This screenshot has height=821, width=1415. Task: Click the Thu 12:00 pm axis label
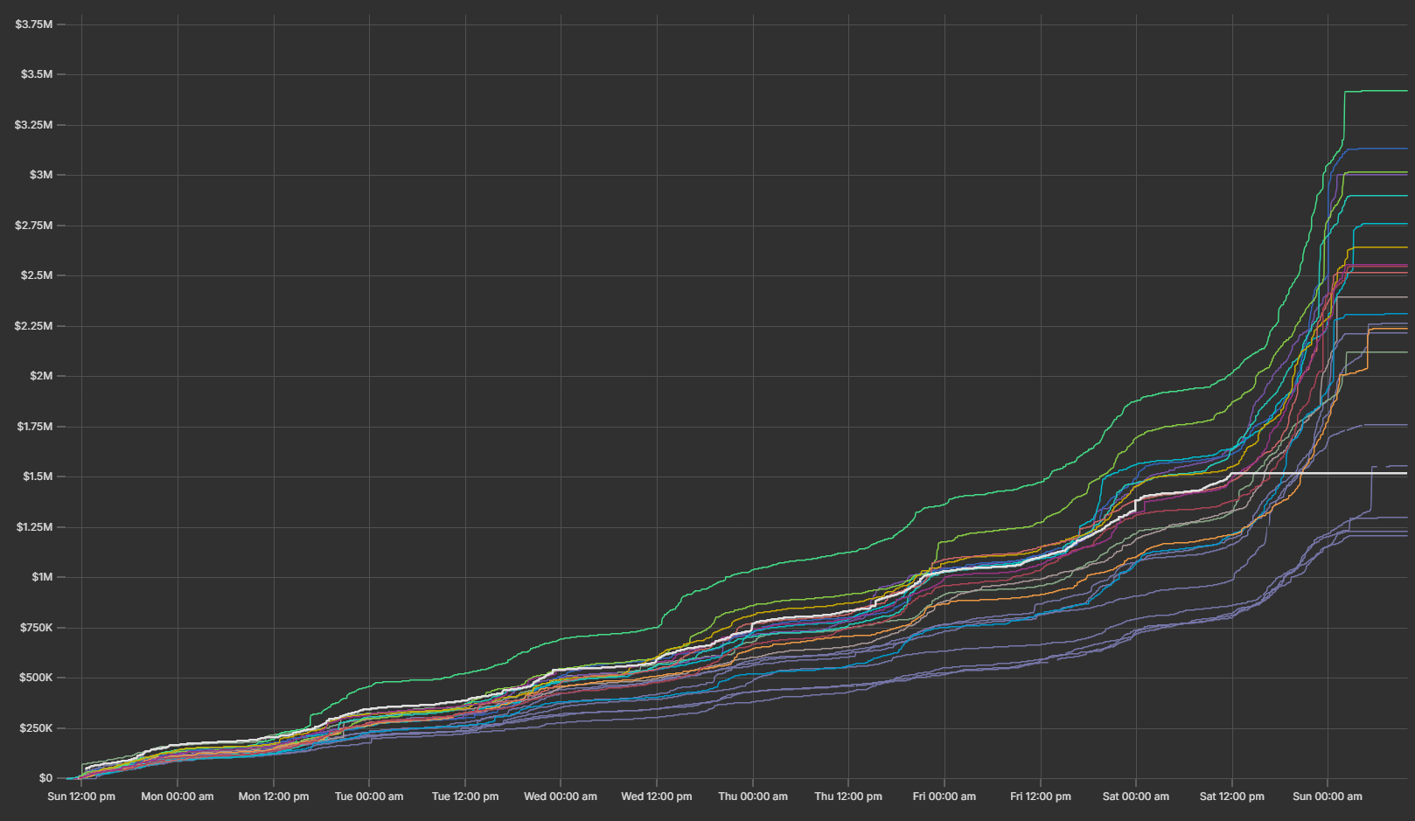pyautogui.click(x=848, y=797)
